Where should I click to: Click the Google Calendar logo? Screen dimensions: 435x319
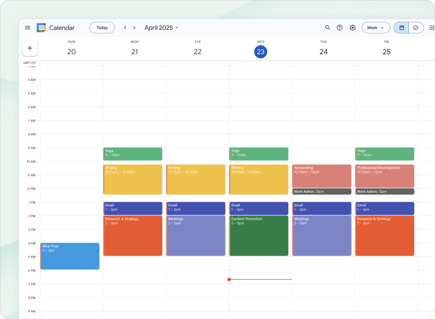(x=41, y=27)
